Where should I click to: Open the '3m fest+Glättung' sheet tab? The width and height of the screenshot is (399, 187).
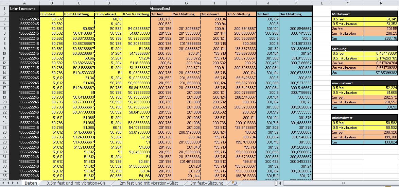pyautogui.click(x=206, y=183)
